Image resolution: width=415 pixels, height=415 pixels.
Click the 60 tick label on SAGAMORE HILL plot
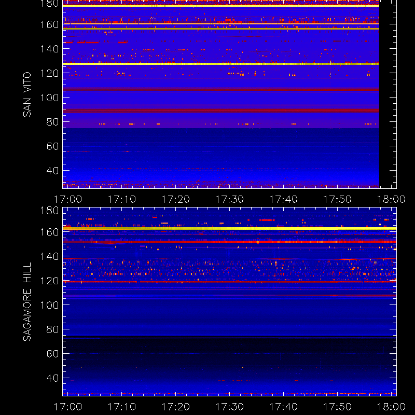(52, 354)
